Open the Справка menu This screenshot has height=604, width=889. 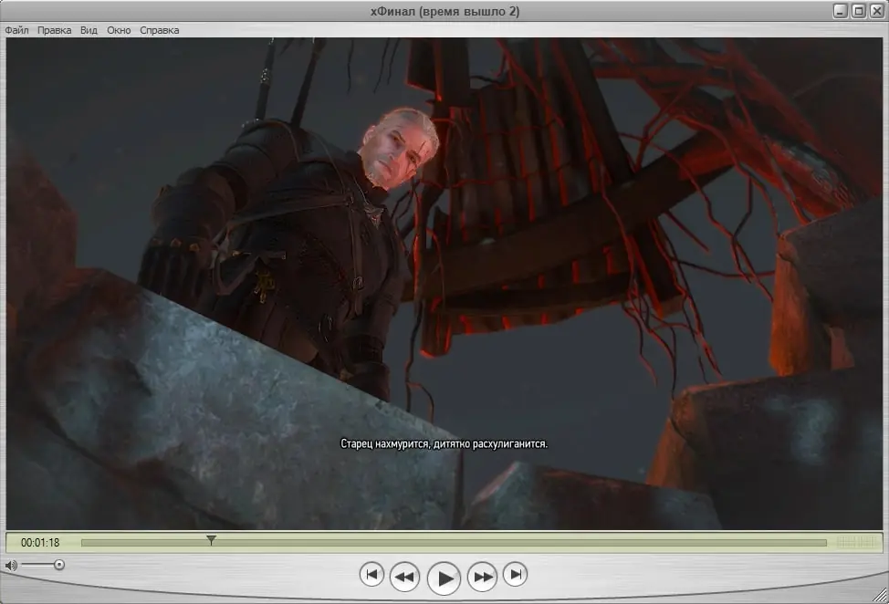point(160,30)
